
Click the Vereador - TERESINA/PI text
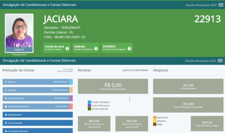(62, 27)
